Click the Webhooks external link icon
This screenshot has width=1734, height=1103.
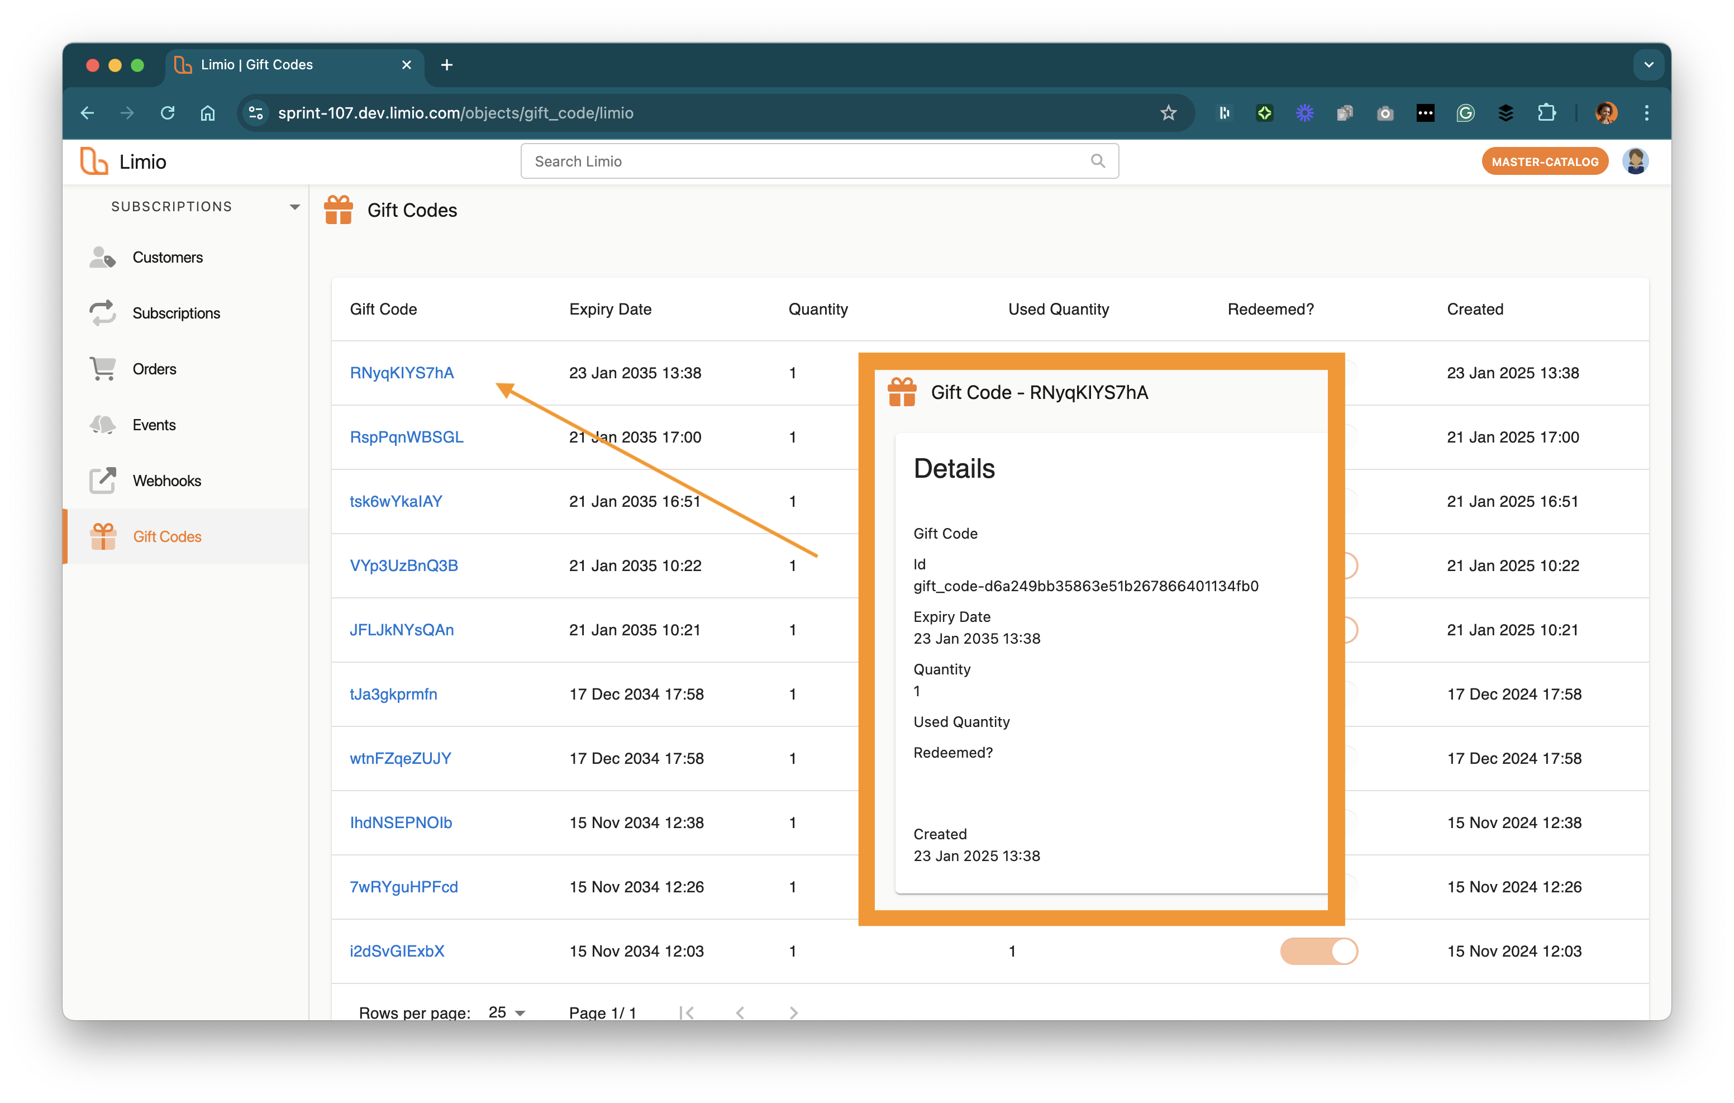(102, 481)
